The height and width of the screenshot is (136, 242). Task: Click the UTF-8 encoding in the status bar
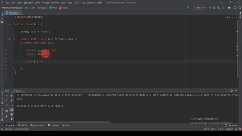click(220, 129)
